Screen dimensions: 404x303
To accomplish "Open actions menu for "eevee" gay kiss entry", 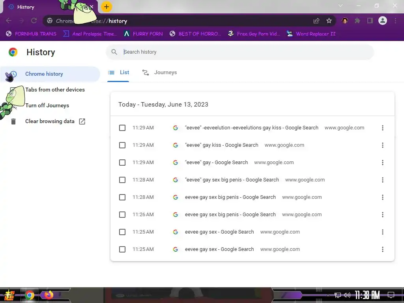I will click(383, 145).
